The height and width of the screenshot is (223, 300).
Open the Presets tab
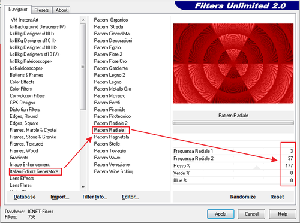coord(41,10)
